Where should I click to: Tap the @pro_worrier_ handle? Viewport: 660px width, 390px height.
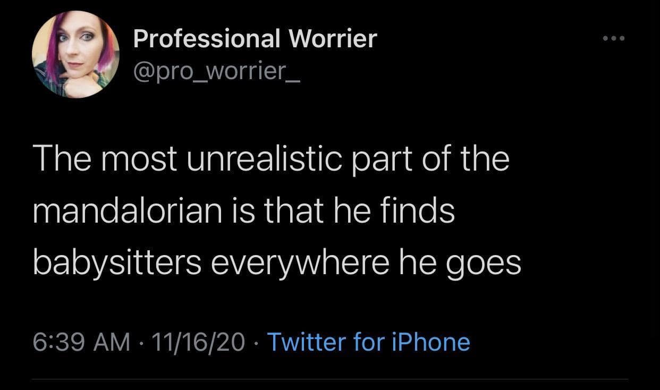(217, 70)
